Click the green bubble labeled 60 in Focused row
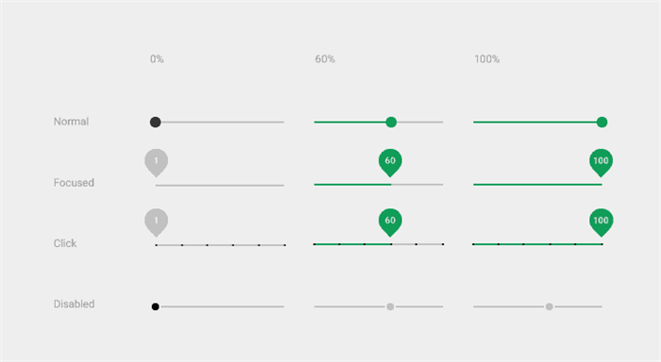 click(390, 162)
